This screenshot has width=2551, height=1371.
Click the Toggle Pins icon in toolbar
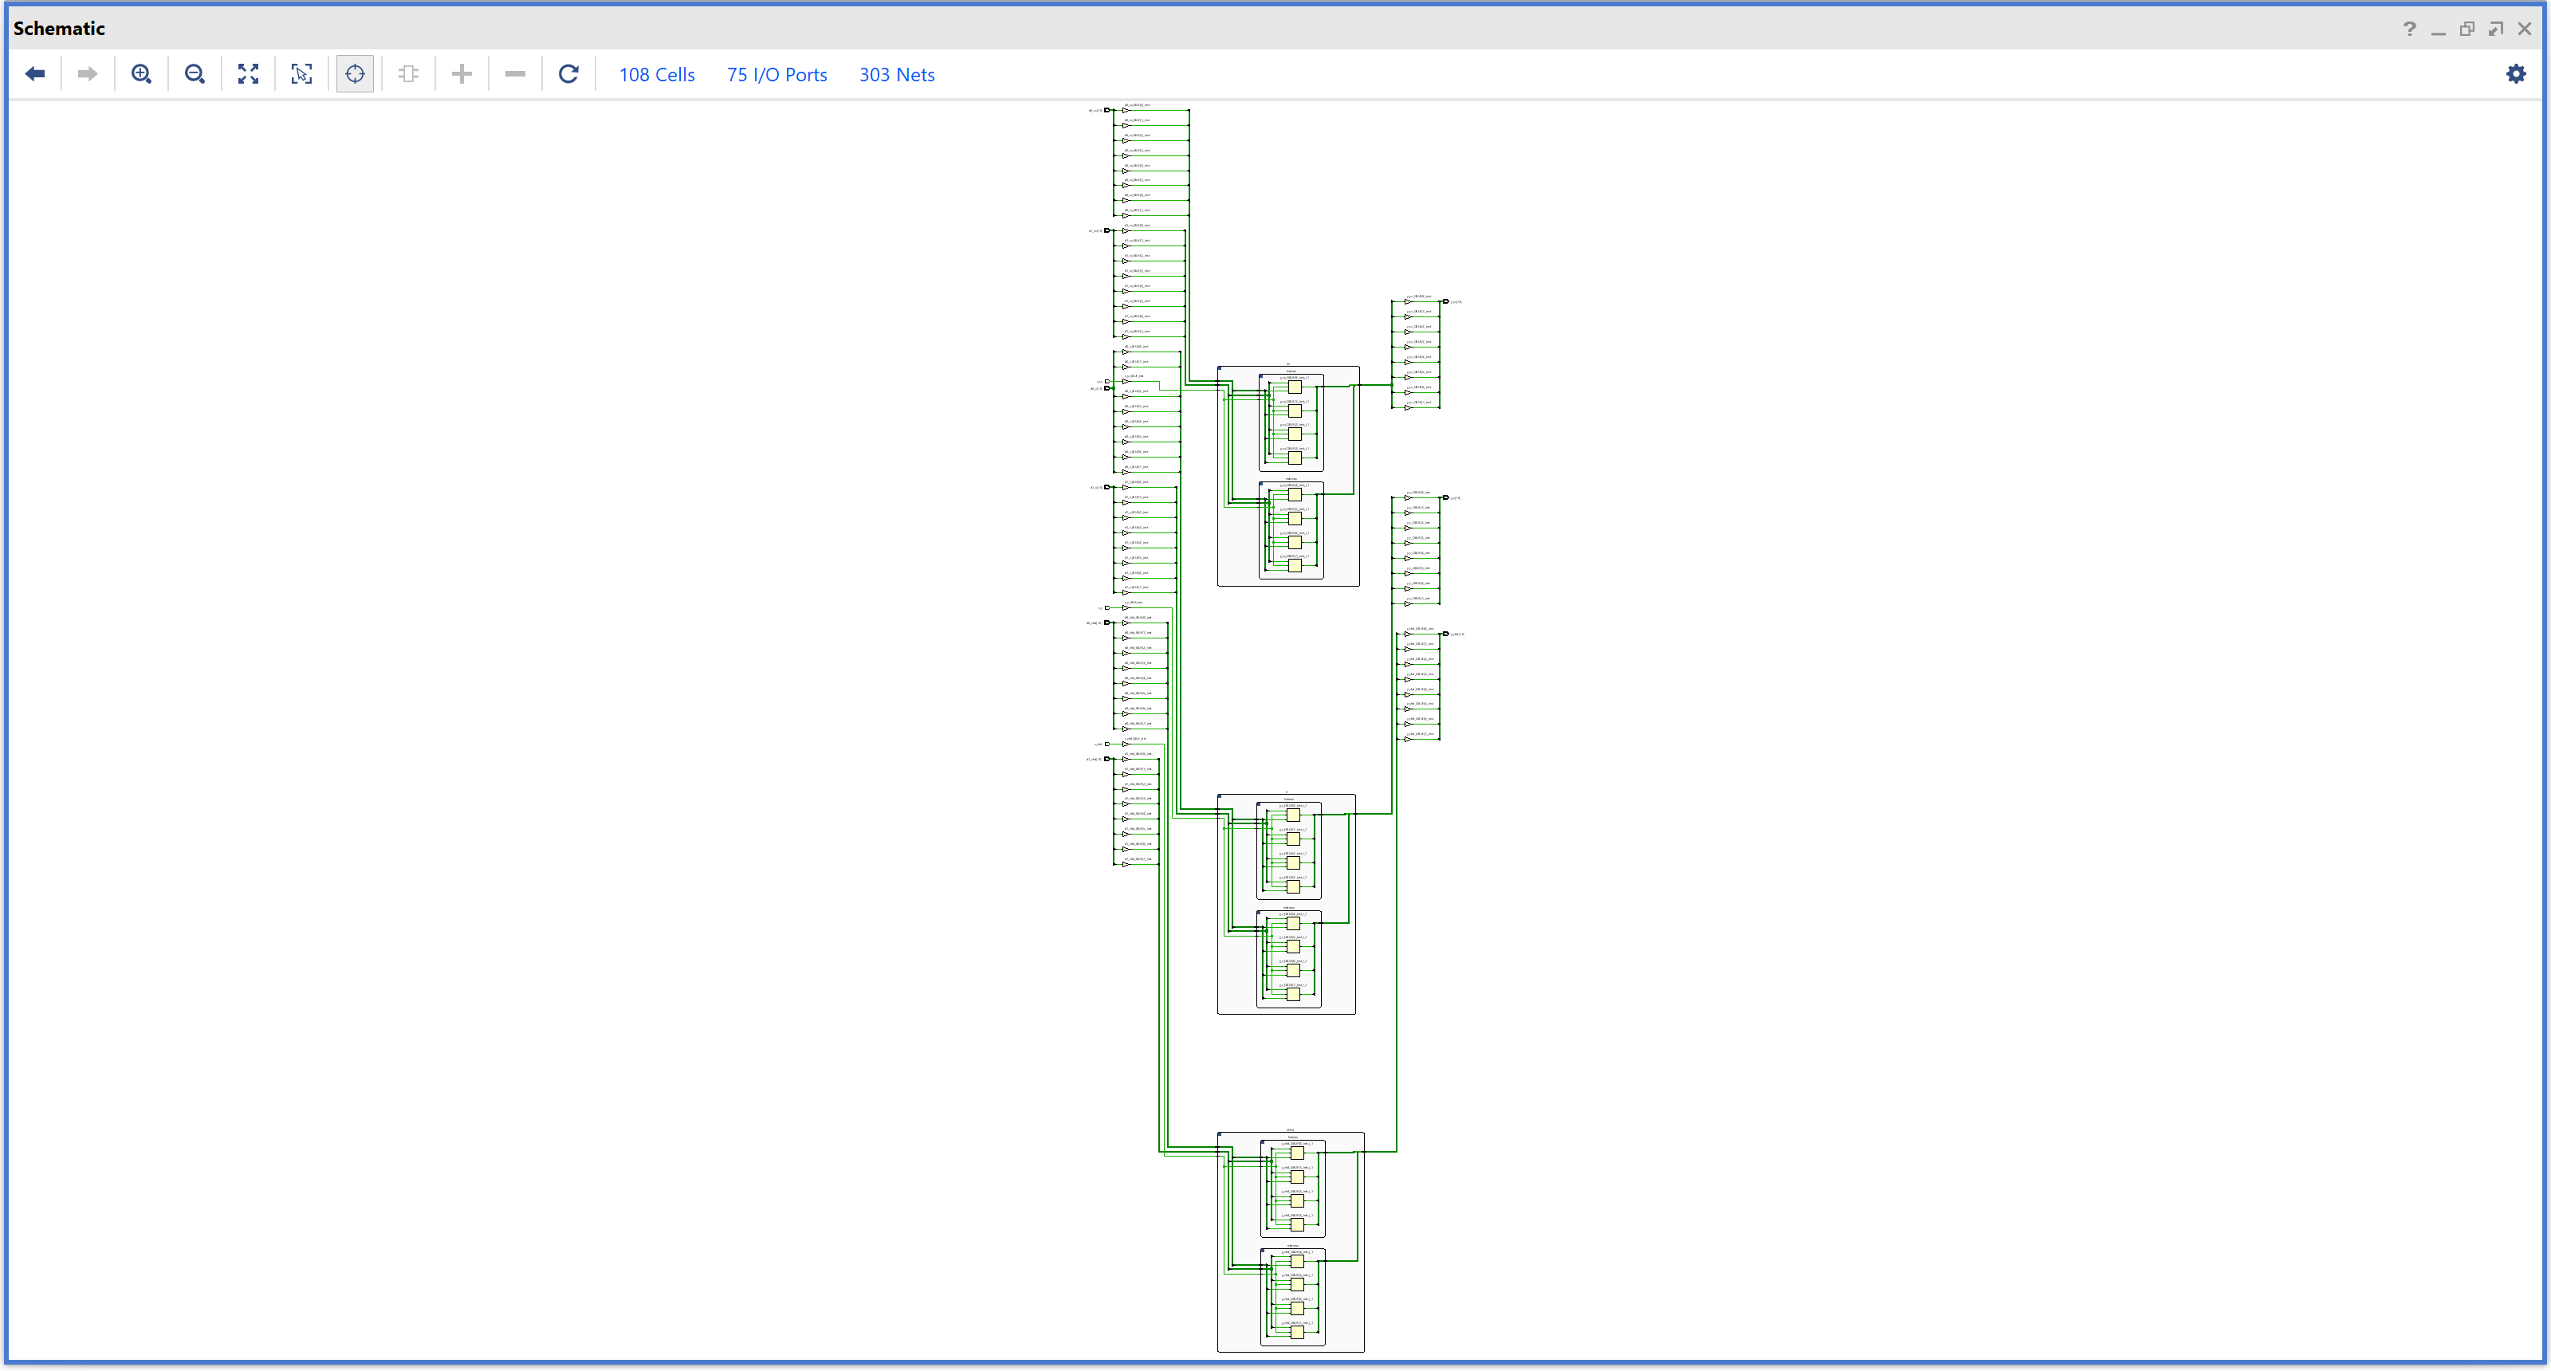[x=408, y=74]
